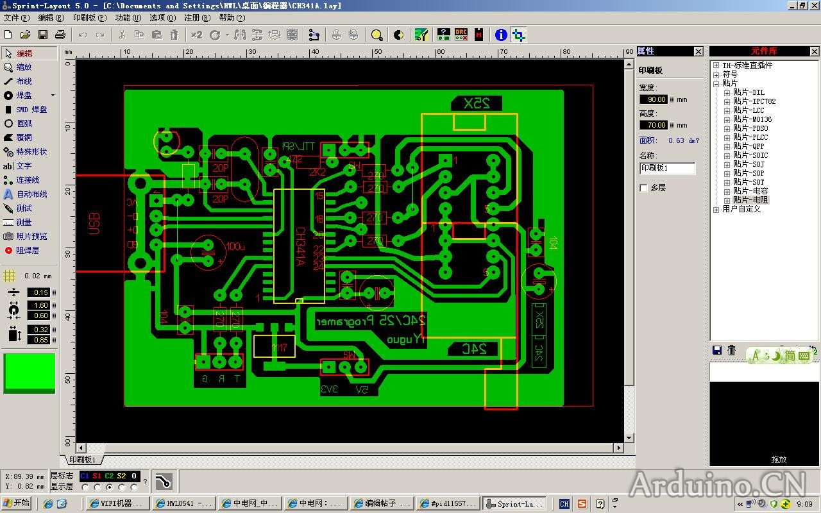Open the 帮助 menu
The image size is (821, 513).
coord(232,18)
